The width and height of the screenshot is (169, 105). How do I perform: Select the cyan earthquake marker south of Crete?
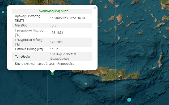pos(129,100)
